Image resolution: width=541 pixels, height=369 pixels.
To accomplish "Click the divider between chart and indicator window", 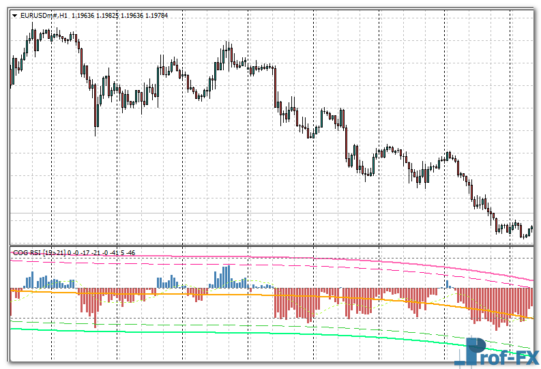I will click(x=273, y=246).
